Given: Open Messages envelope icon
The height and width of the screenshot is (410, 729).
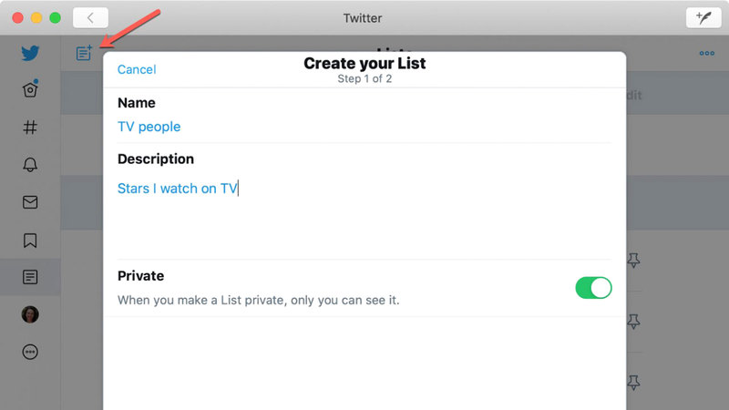Looking at the screenshot, I should pos(30,202).
